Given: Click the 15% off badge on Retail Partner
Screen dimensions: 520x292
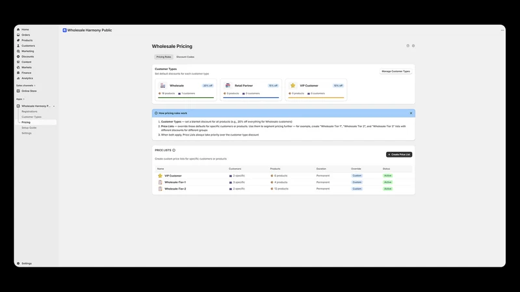Looking at the screenshot, I should click(273, 86).
